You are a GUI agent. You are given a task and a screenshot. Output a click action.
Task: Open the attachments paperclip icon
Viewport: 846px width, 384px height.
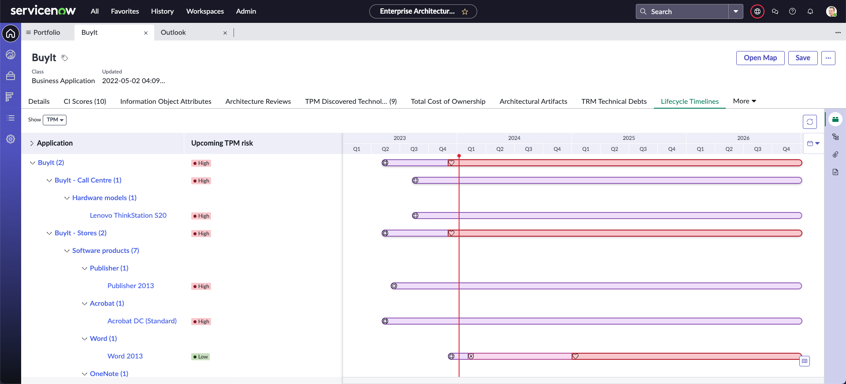[835, 154]
